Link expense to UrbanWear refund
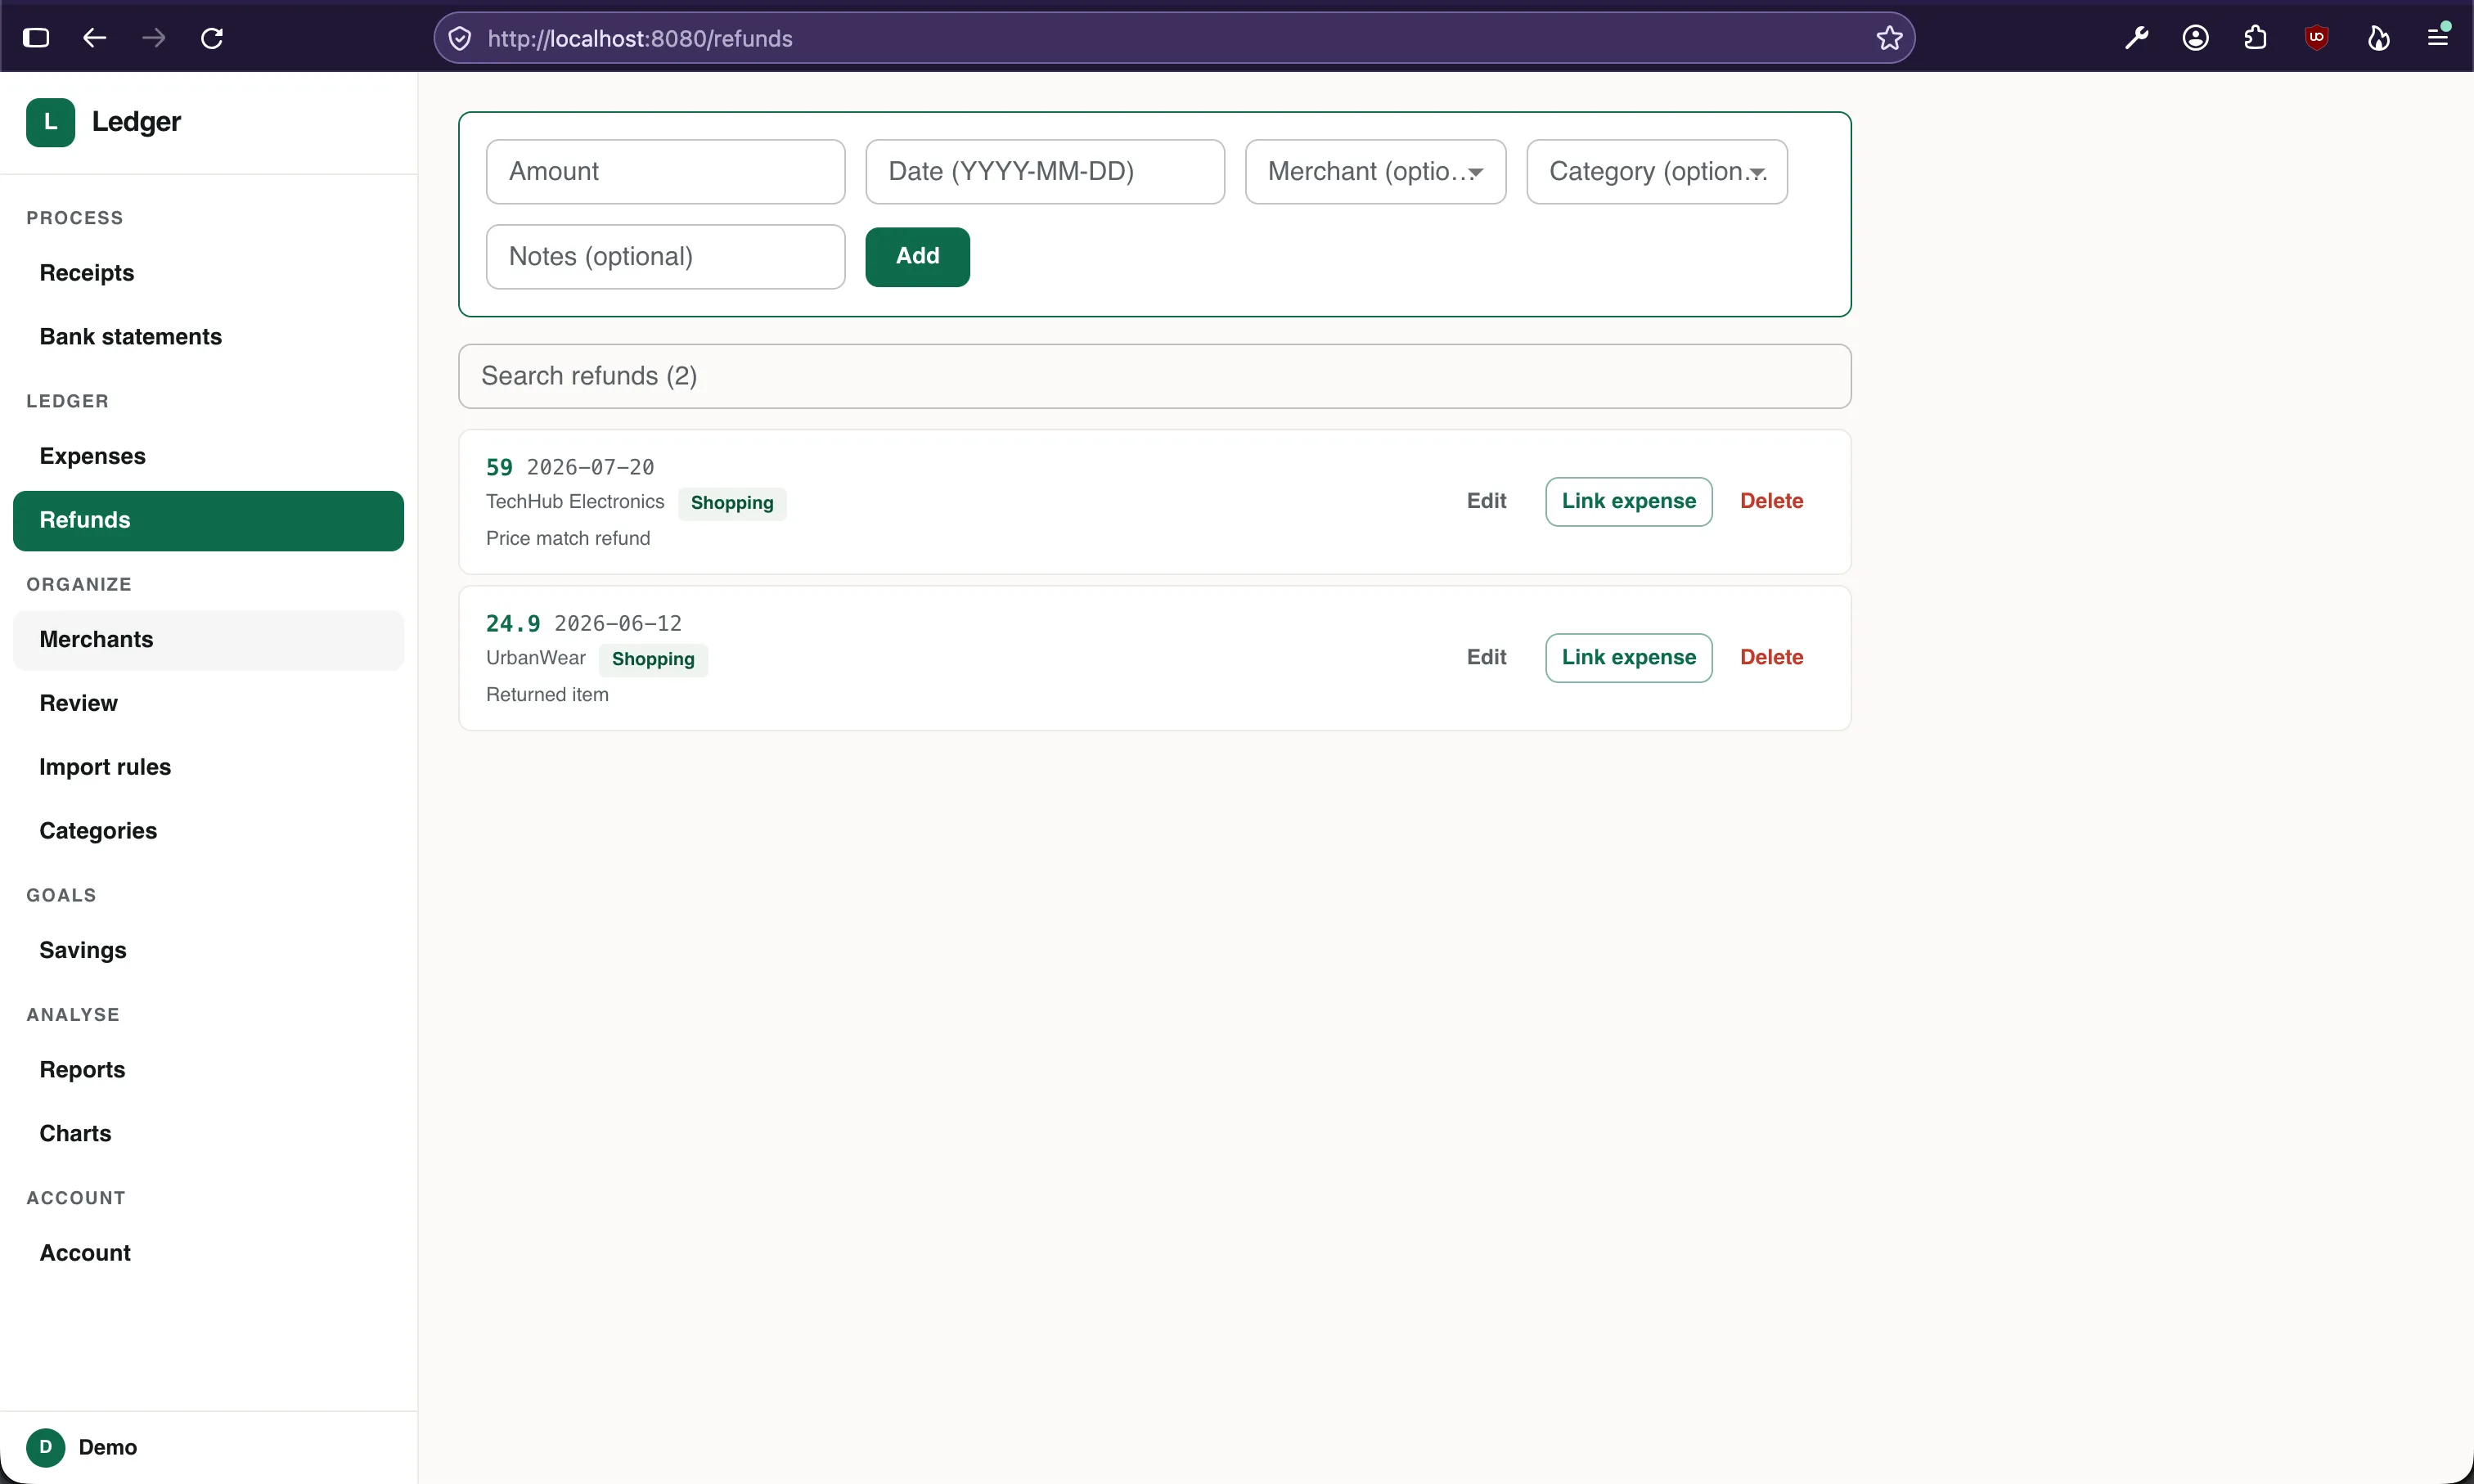The height and width of the screenshot is (1484, 2474). coord(1628,657)
